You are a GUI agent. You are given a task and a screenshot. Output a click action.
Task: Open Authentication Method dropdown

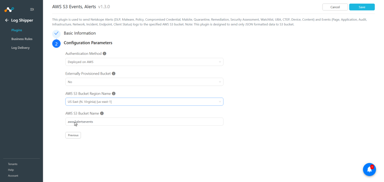(x=144, y=62)
